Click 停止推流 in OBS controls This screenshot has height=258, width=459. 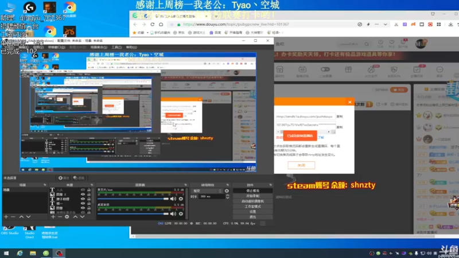coord(252,191)
